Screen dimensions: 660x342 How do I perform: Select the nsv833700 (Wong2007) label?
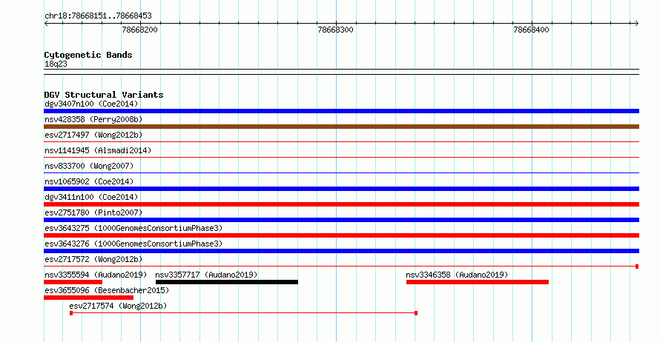coord(89,166)
